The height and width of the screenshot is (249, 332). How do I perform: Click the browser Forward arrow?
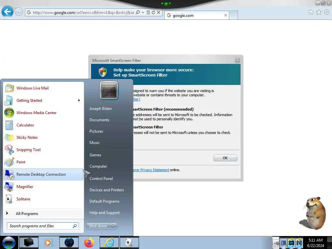coord(19,12)
